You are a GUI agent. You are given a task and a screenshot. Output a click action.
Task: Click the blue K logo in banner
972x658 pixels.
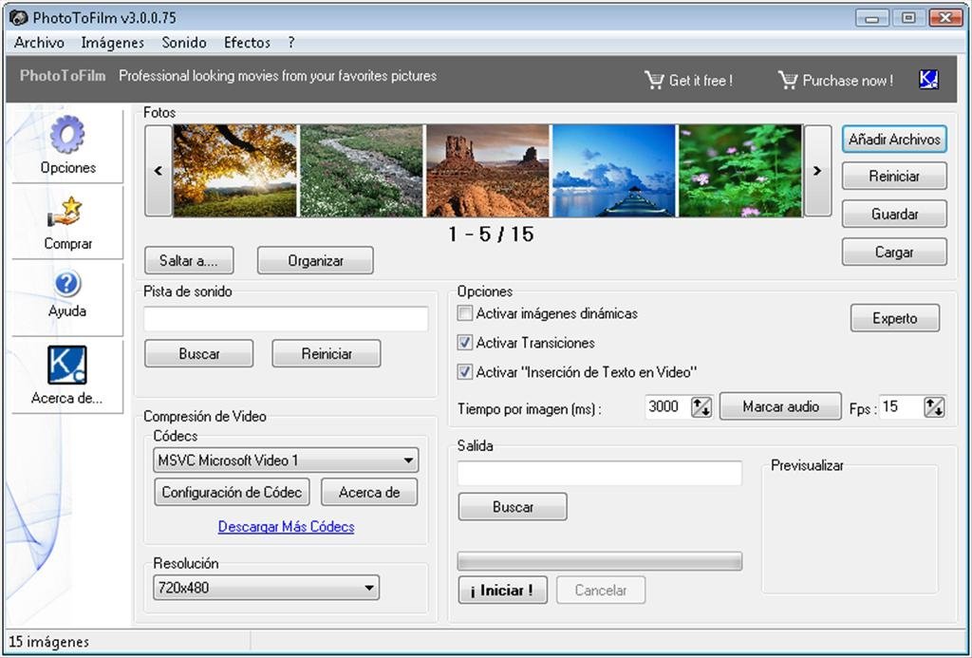(928, 80)
